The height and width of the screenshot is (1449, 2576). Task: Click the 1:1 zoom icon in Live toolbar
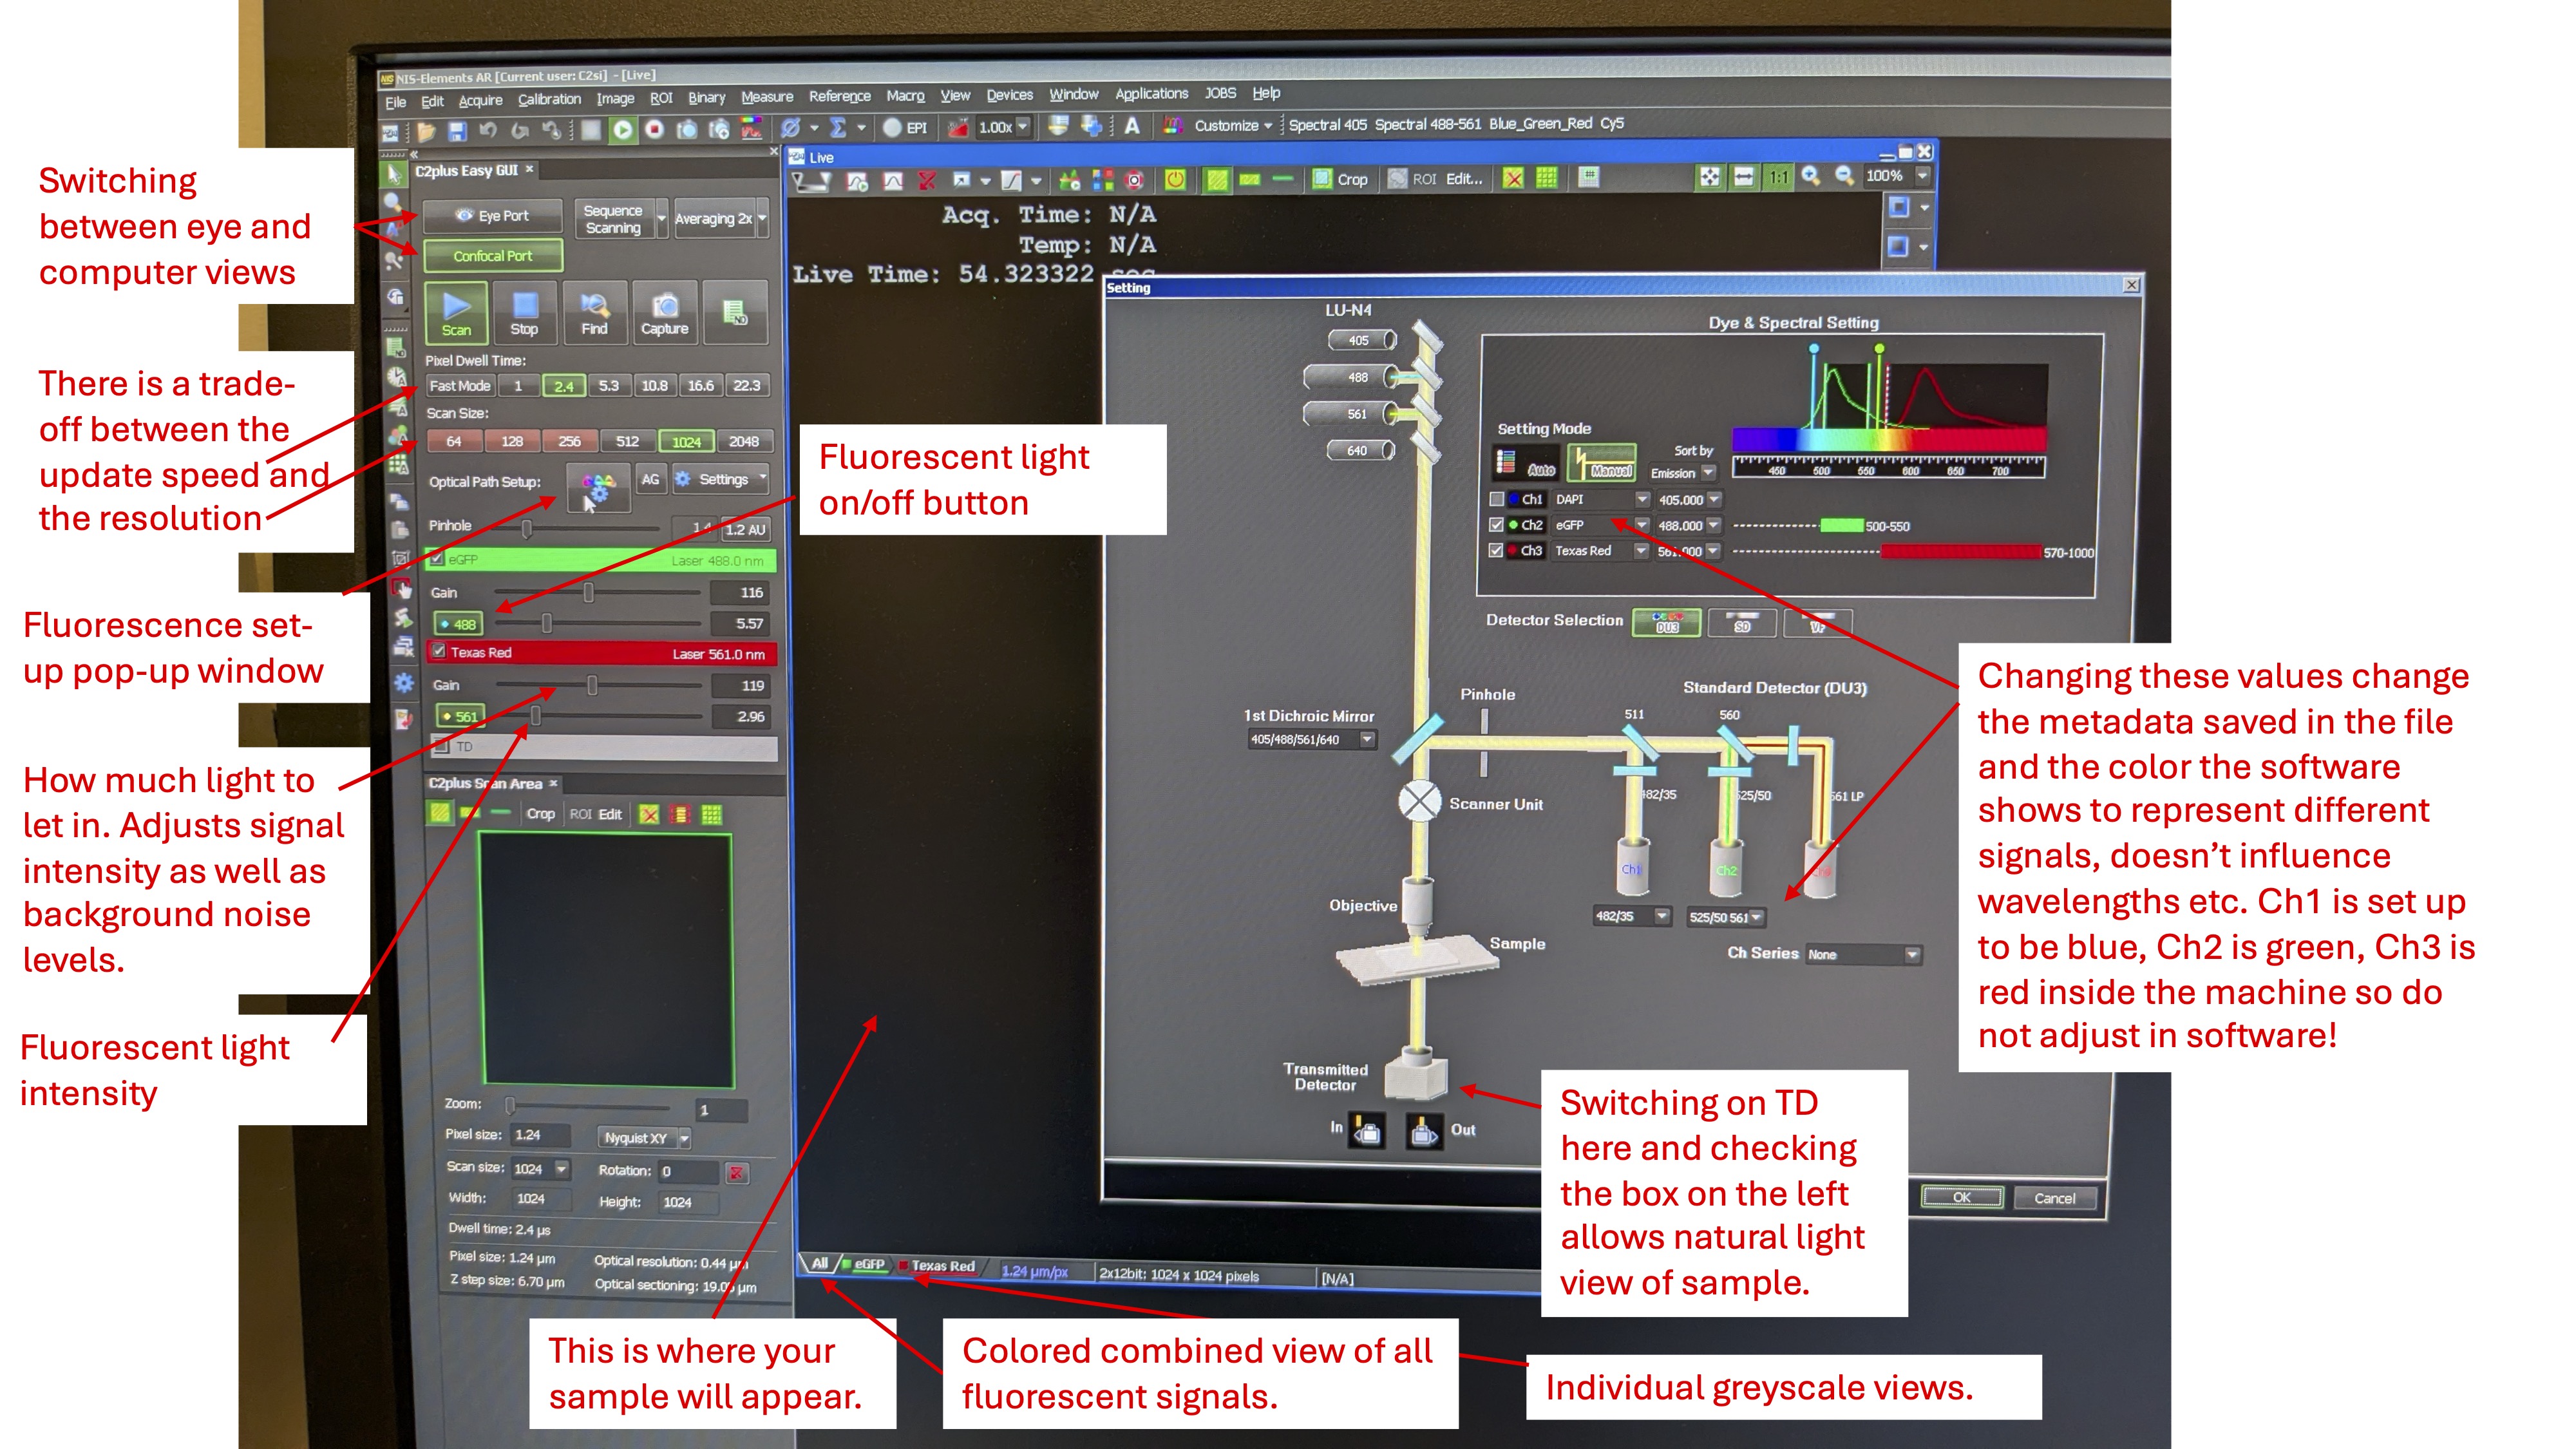(1777, 177)
